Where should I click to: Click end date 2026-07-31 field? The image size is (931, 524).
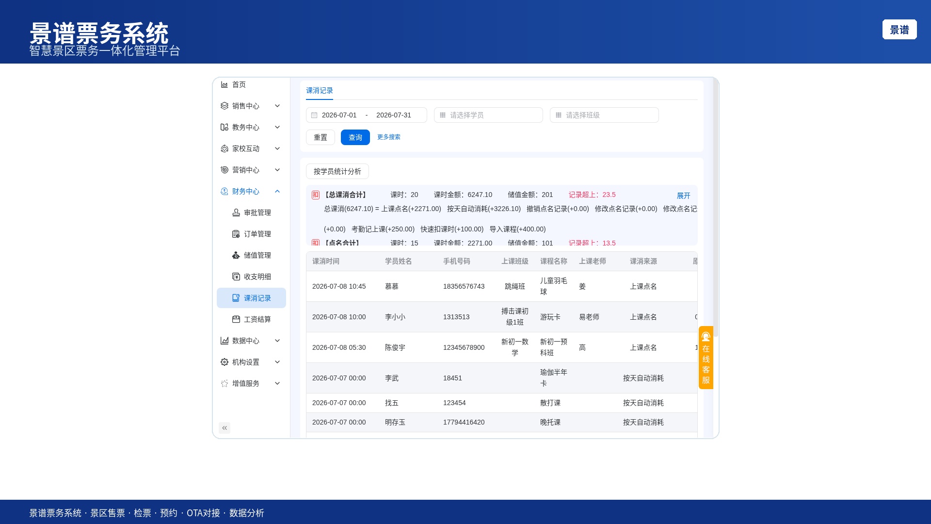tap(394, 115)
